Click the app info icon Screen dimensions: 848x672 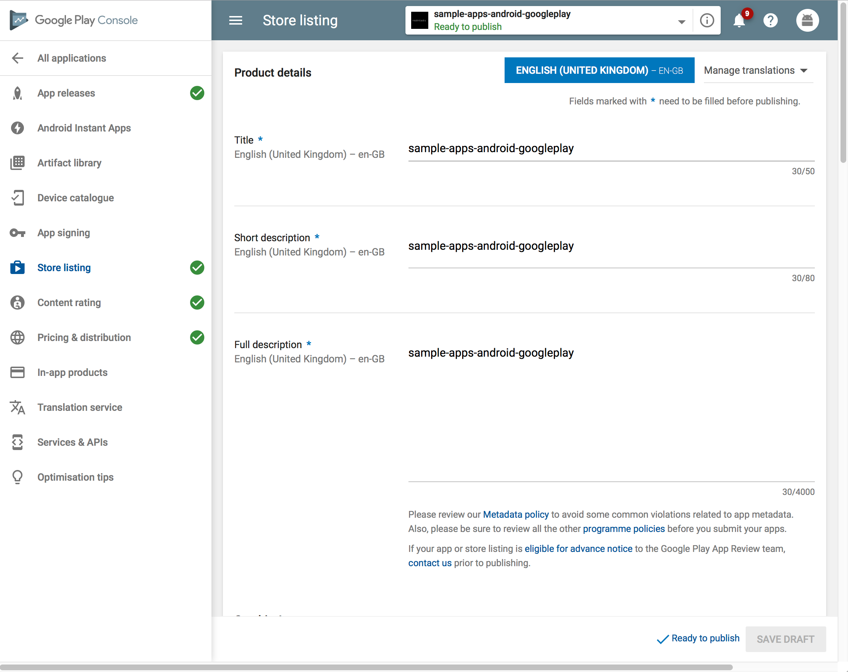pyautogui.click(x=707, y=20)
